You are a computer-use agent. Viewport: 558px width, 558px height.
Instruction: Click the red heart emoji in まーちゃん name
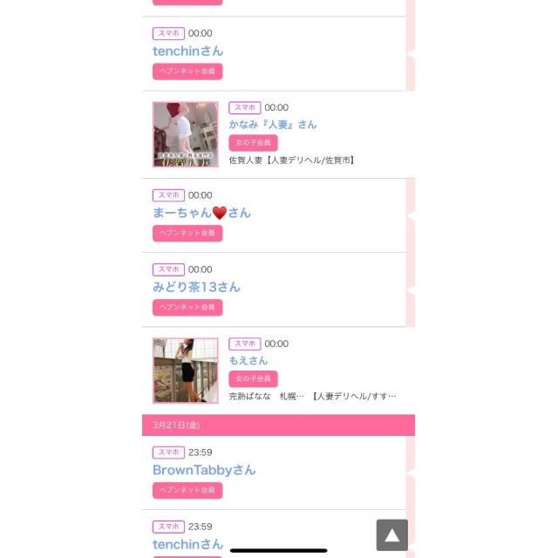[x=219, y=213]
